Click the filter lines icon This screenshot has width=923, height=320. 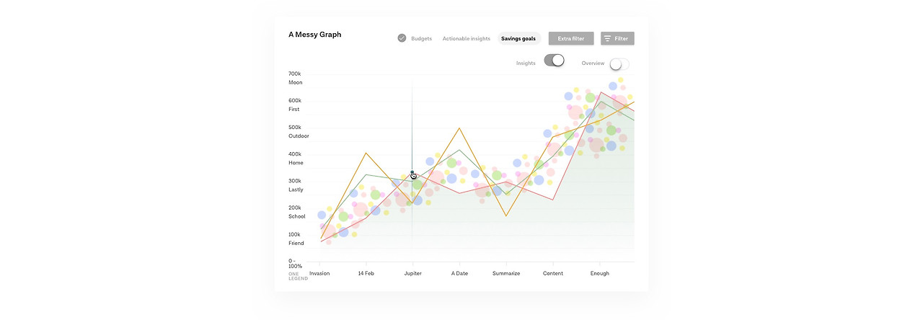(608, 38)
